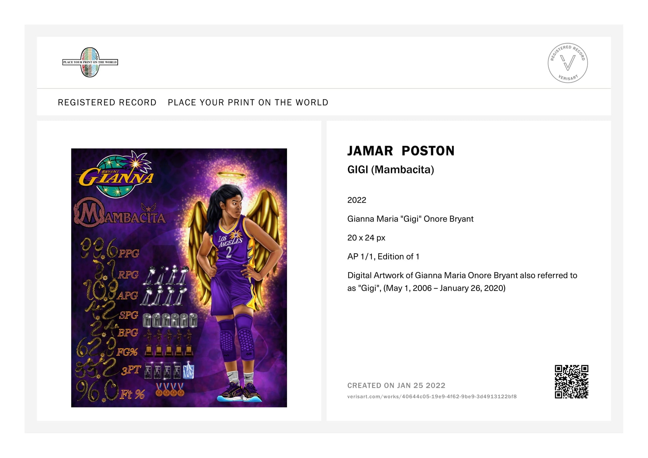
Task: Click the jersey number 2 on player
Action: click(228, 253)
